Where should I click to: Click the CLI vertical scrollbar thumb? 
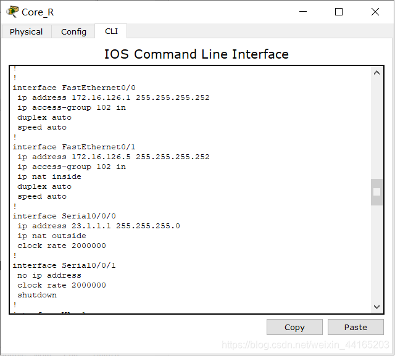pyautogui.click(x=376, y=192)
